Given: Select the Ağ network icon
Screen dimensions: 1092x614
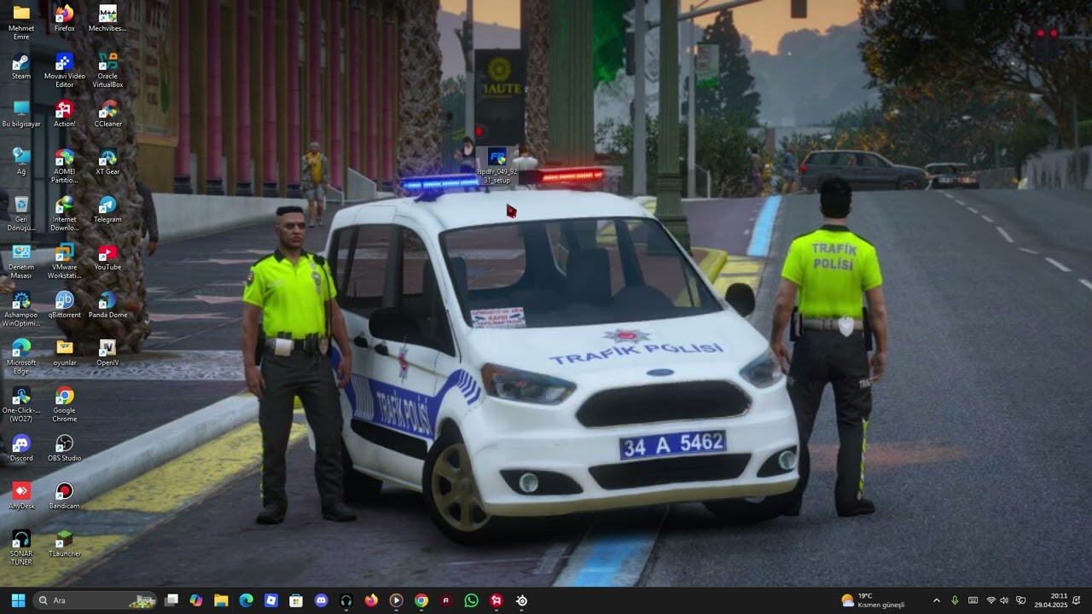Looking at the screenshot, I should click(x=21, y=162).
